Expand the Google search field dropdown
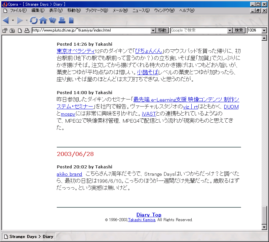This screenshot has width=269, height=242. click(x=230, y=31)
